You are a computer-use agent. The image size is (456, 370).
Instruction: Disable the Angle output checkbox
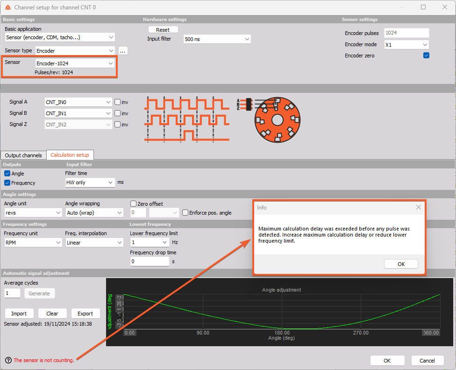click(7, 174)
